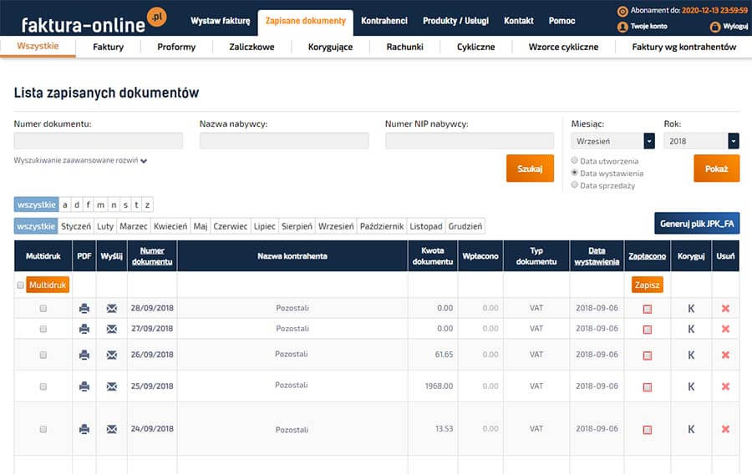
Task: Filter contractors by letter m
Action: (101, 205)
